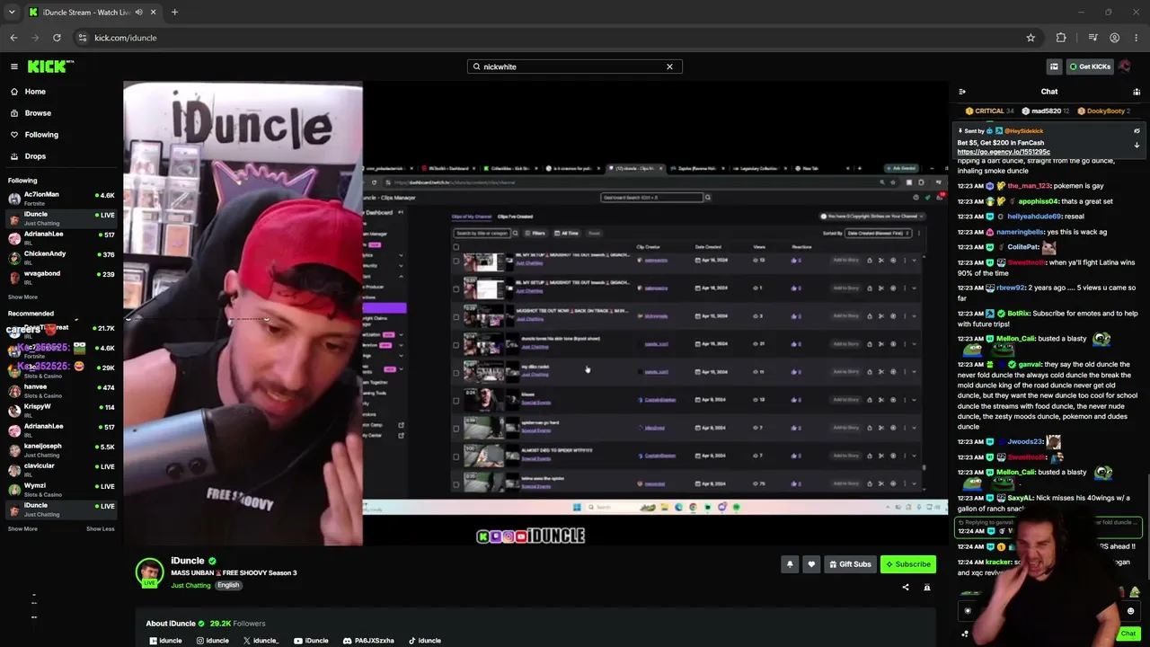
Task: Toggle stream notifications bell
Action: [x=790, y=564]
